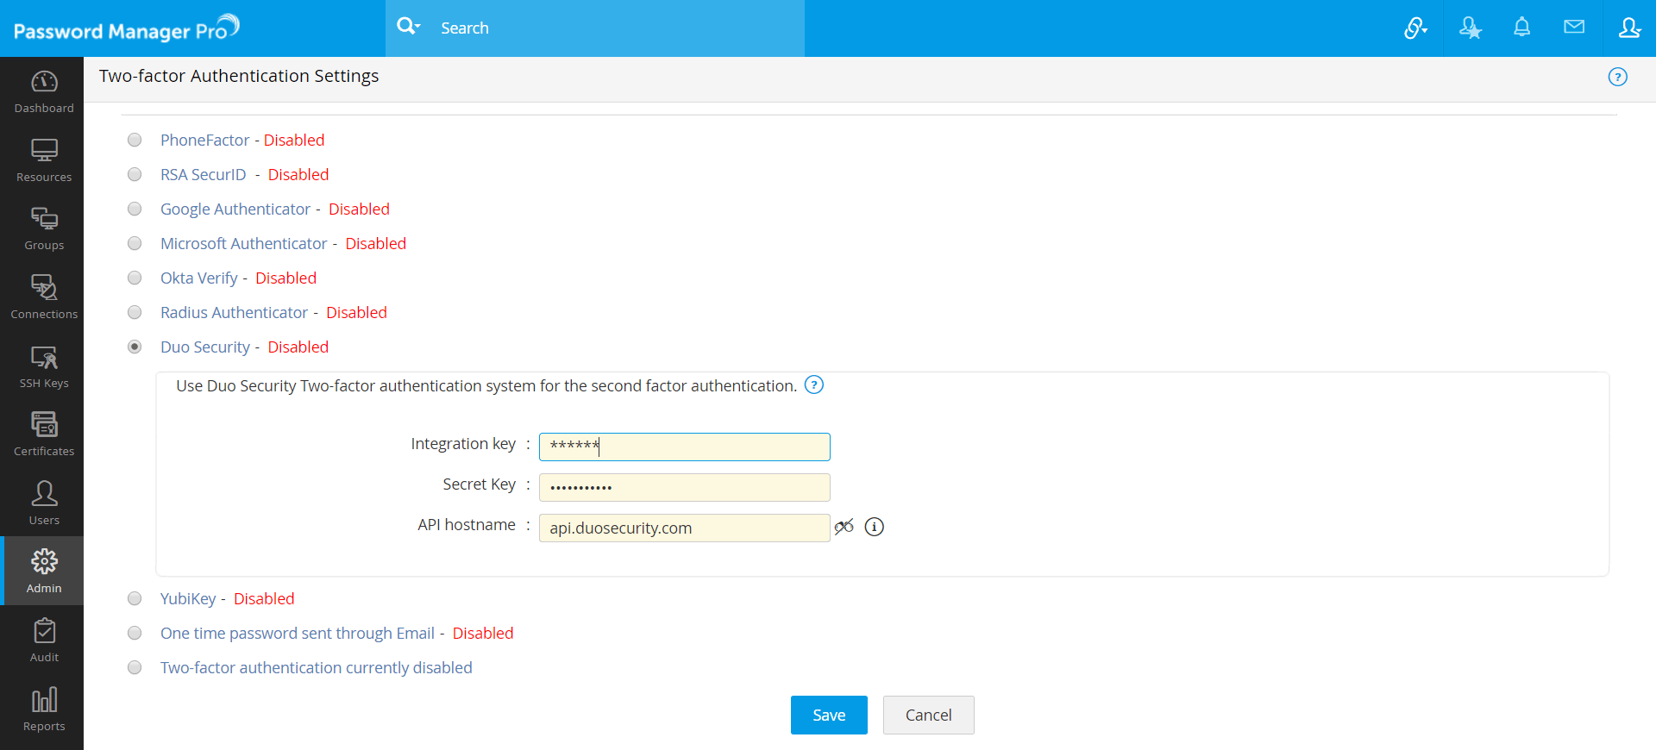Choose the Microsoft Authenticator radio option
The height and width of the screenshot is (750, 1656).
(135, 243)
